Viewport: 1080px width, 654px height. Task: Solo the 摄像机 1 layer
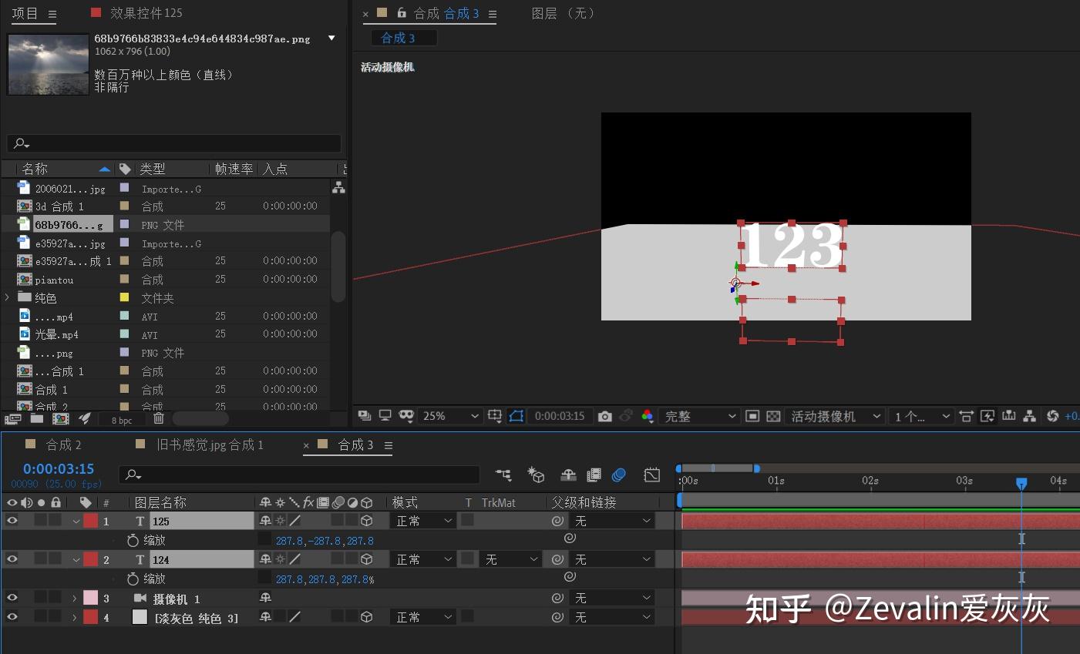point(42,598)
